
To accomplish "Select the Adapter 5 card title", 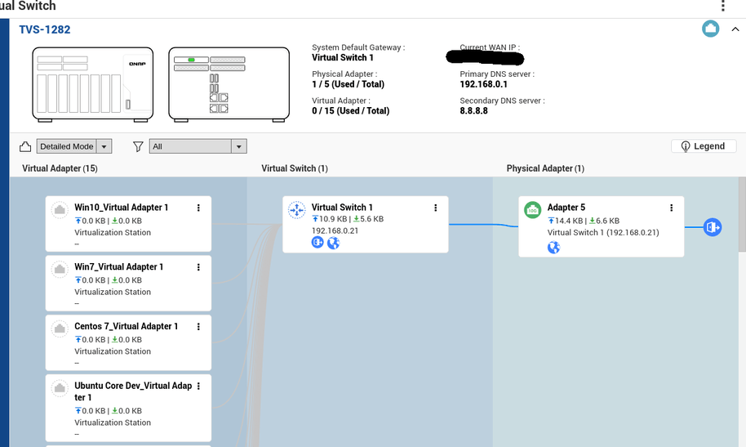I will 566,208.
